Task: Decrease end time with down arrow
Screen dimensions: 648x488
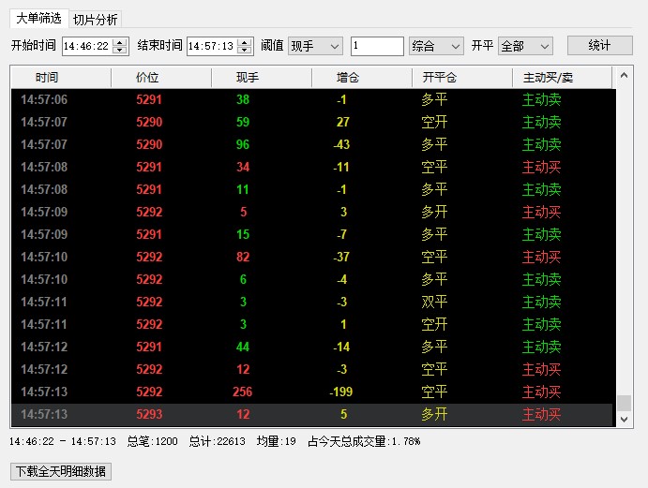Action: [x=245, y=51]
